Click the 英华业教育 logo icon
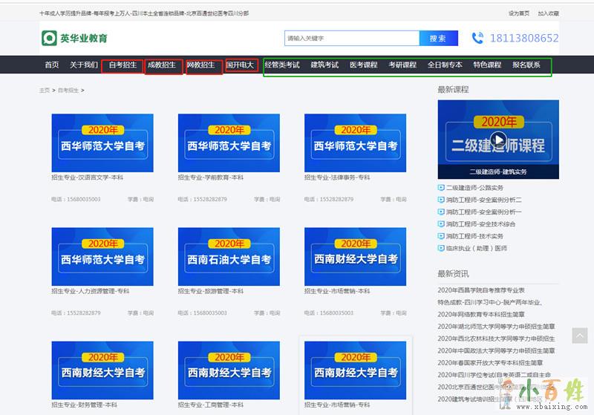This screenshot has height=415, width=594. (x=49, y=38)
